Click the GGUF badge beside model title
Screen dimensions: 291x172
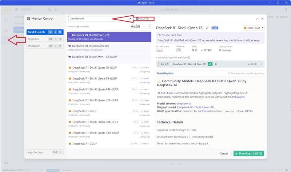[215, 28]
